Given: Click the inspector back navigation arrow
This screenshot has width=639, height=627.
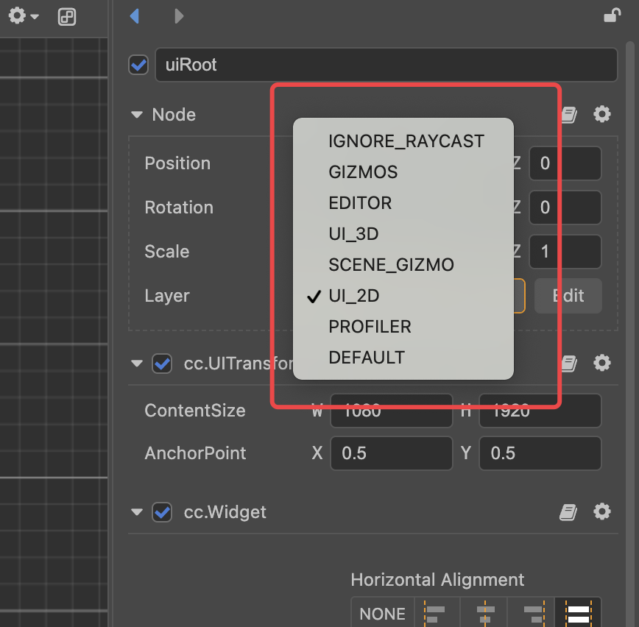Looking at the screenshot, I should point(134,15).
